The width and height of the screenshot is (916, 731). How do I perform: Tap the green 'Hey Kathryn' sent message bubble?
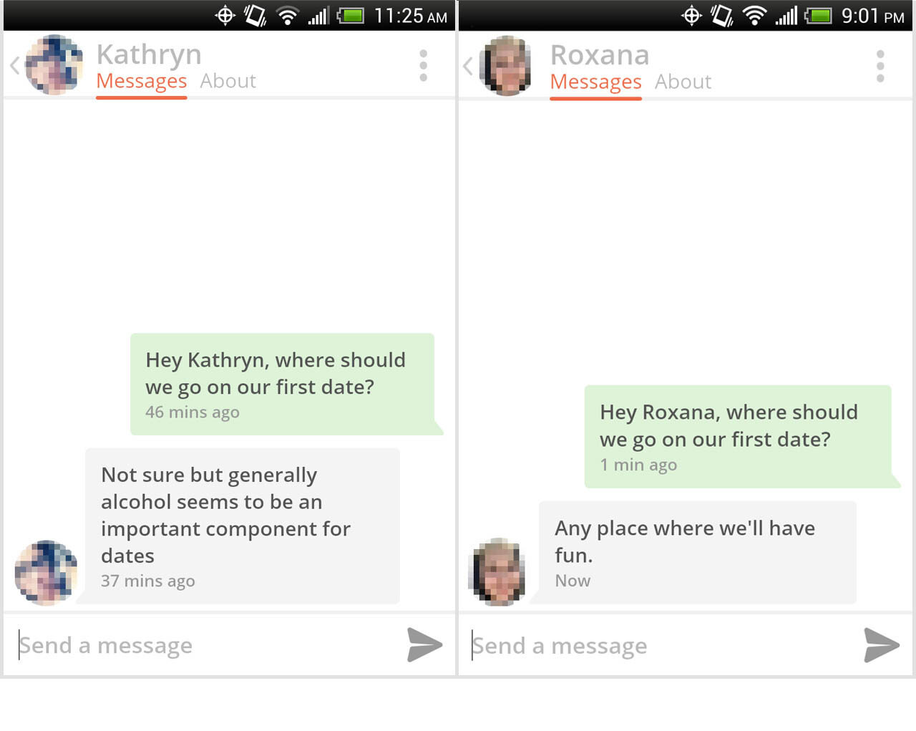(282, 384)
